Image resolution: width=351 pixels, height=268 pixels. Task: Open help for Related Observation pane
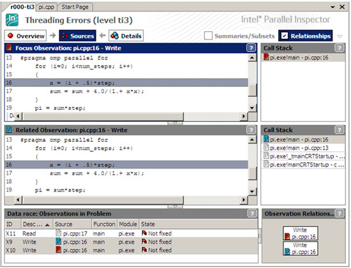[x=251, y=130]
